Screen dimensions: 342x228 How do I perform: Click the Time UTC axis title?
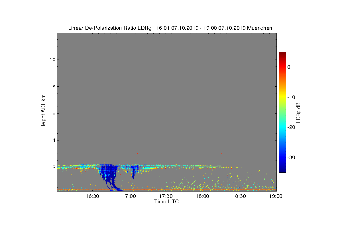[x=167, y=201]
